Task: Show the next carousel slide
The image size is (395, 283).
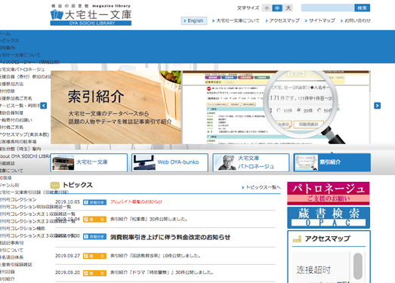Action: tap(377, 106)
